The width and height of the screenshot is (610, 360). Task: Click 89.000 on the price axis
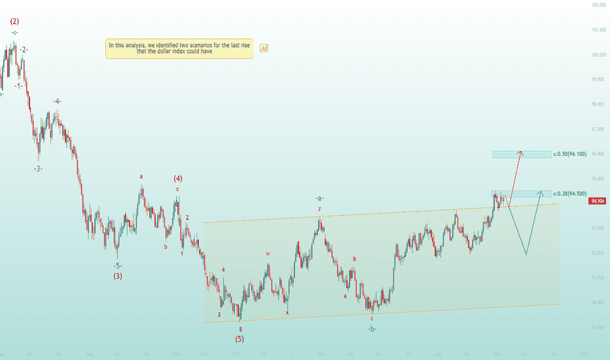(x=598, y=327)
